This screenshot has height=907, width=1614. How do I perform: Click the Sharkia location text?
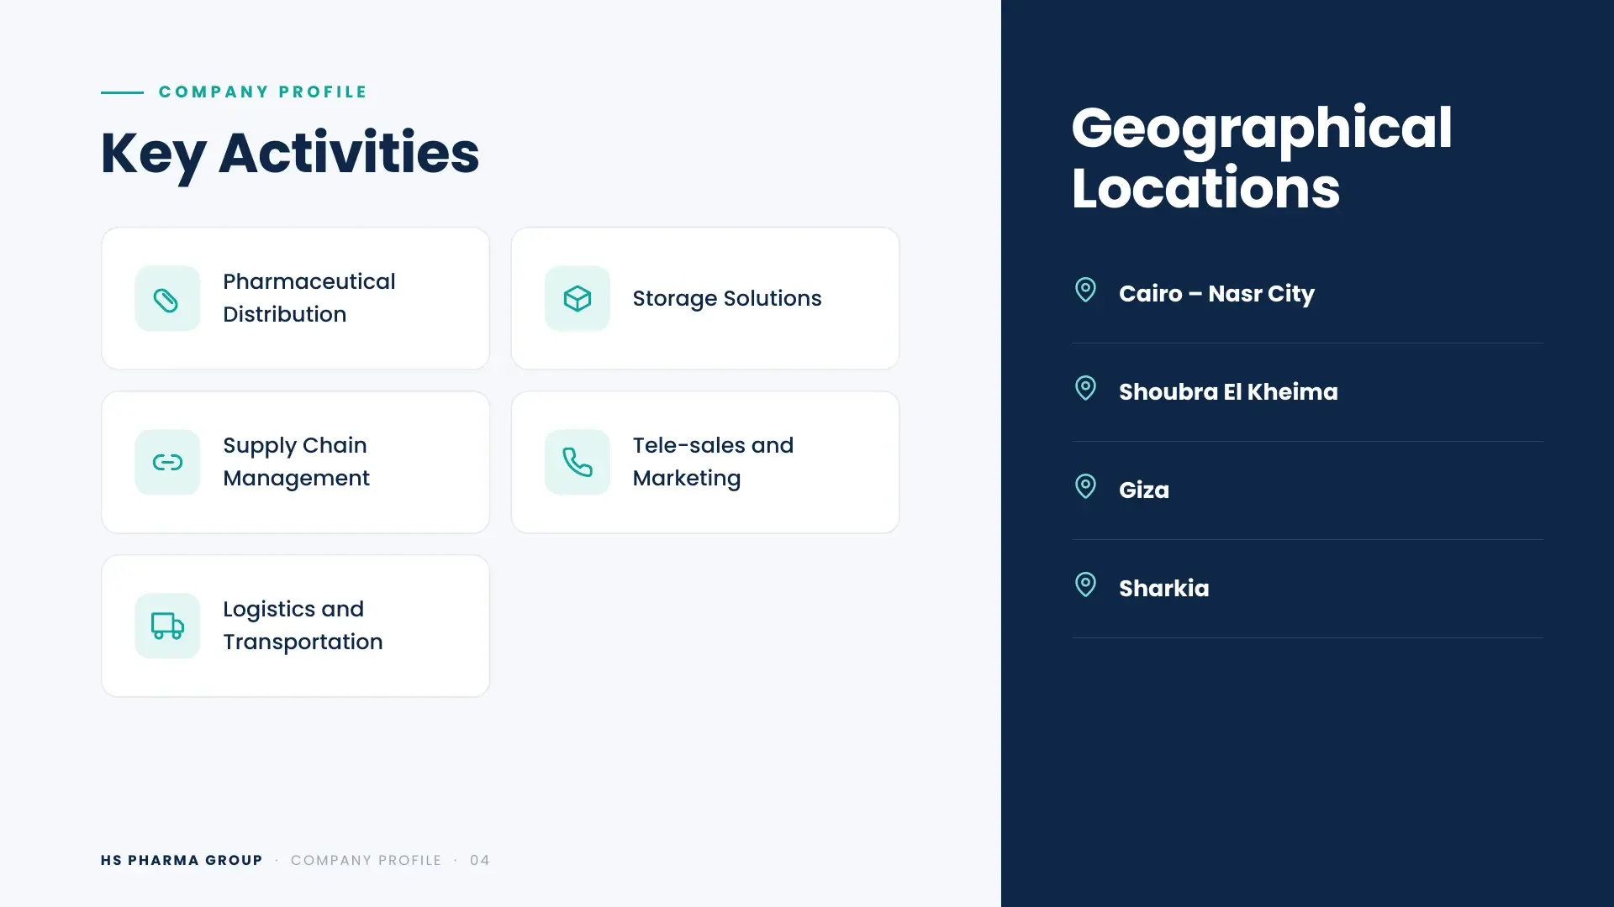pos(1163,589)
